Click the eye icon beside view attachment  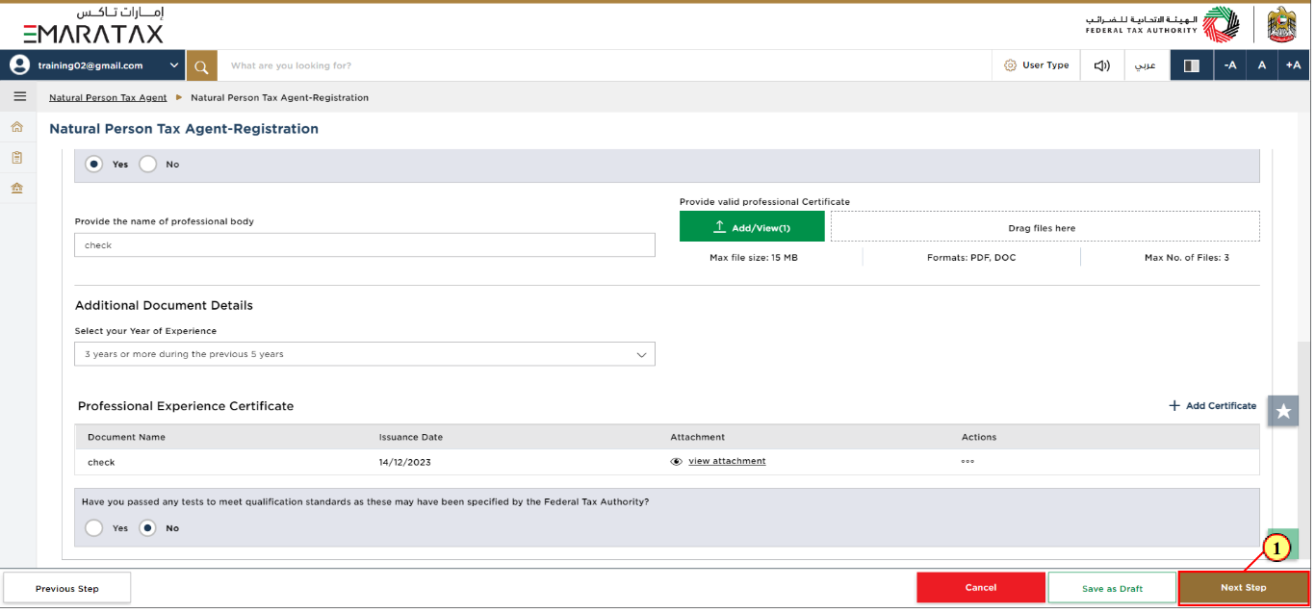tap(677, 462)
